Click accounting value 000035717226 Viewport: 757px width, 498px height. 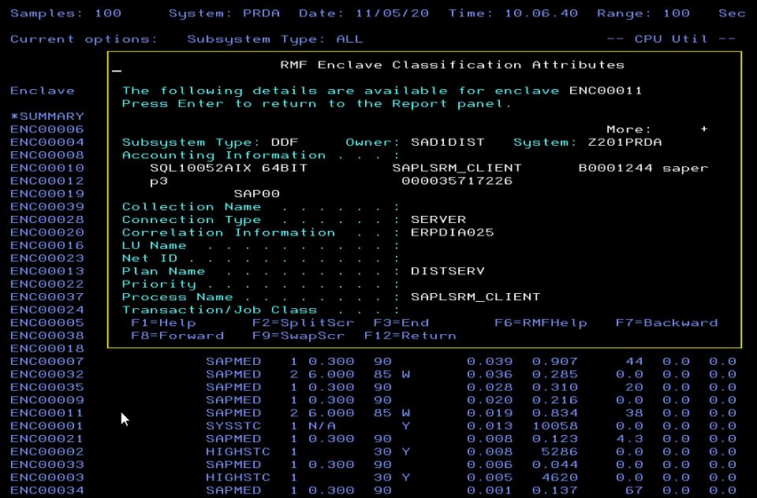(x=457, y=181)
